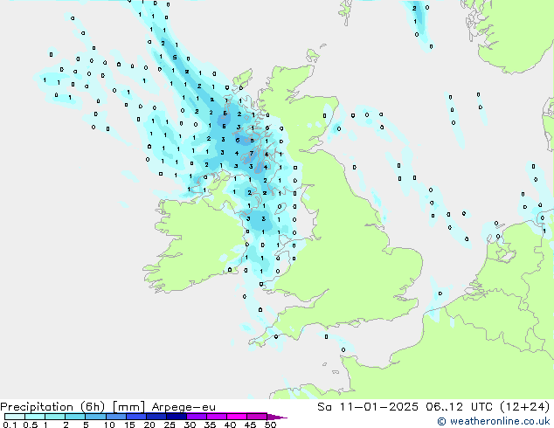Click the "30" legend scale label
Viewport: 554px width, 428px height.
coord(190,425)
